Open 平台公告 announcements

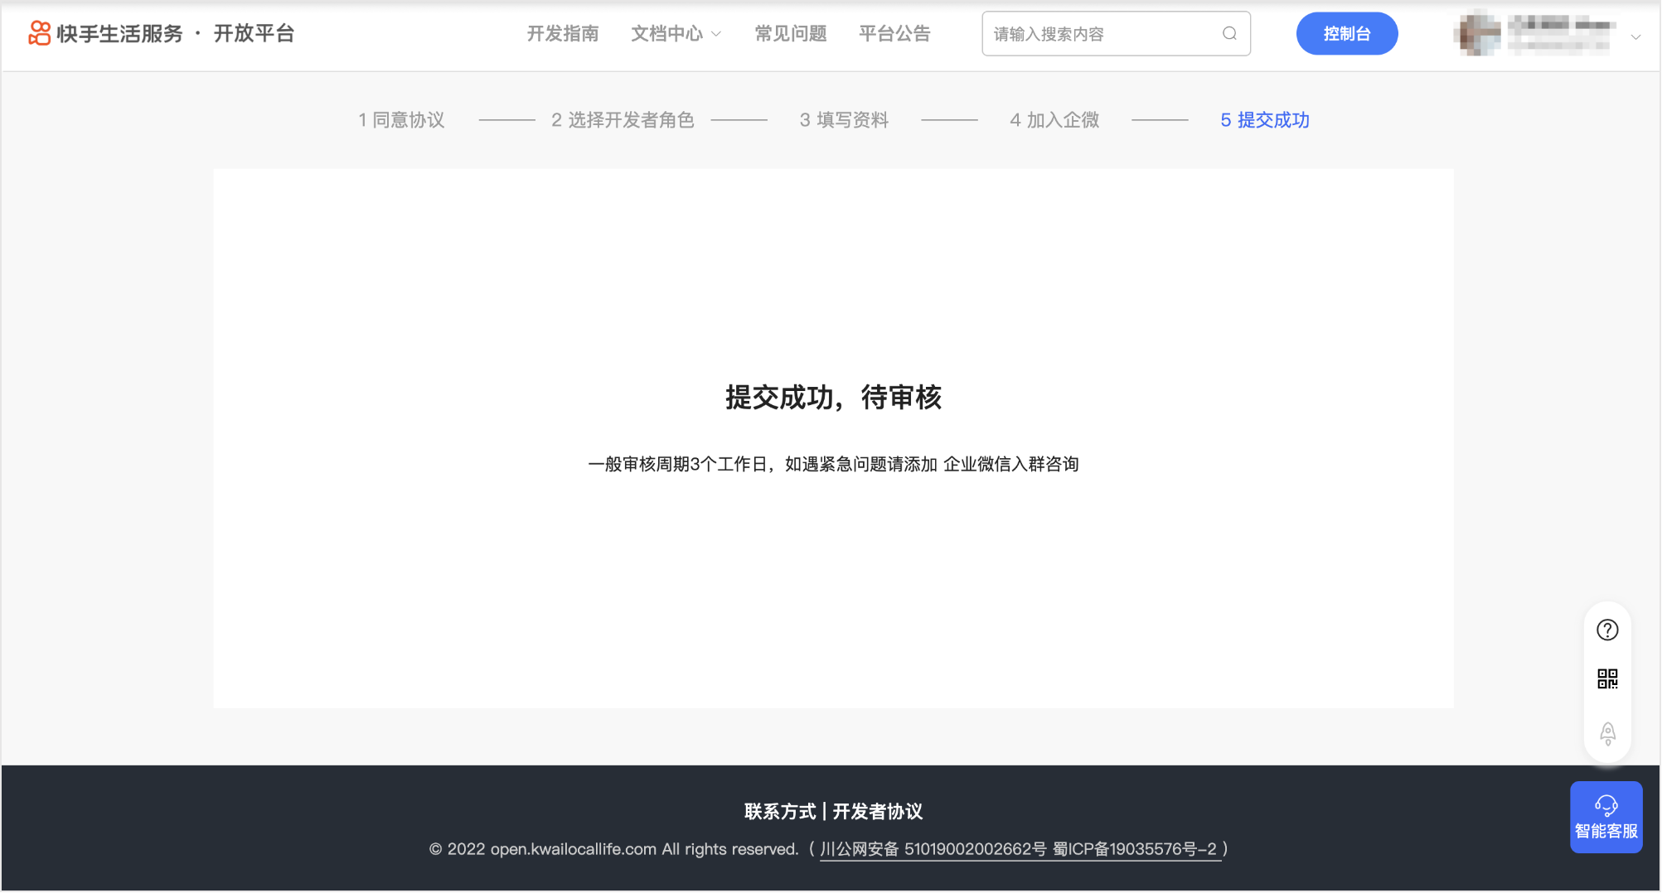pos(894,34)
